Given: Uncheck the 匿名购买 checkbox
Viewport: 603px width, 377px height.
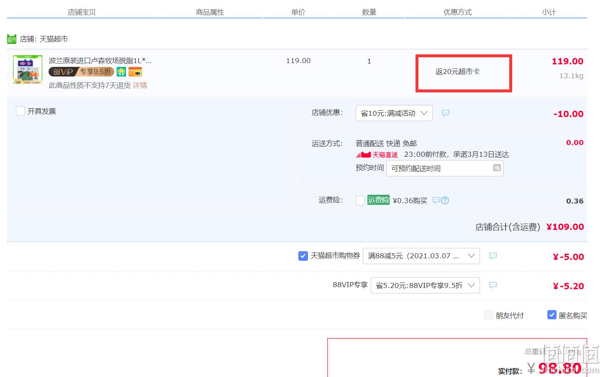Looking at the screenshot, I should (x=552, y=315).
